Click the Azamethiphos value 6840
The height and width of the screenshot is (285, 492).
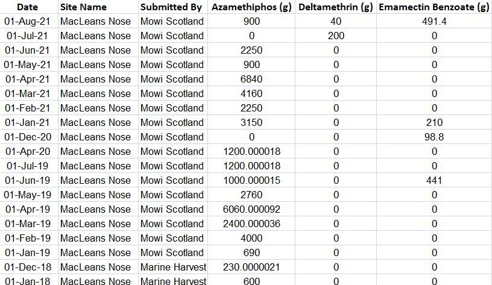point(251,79)
